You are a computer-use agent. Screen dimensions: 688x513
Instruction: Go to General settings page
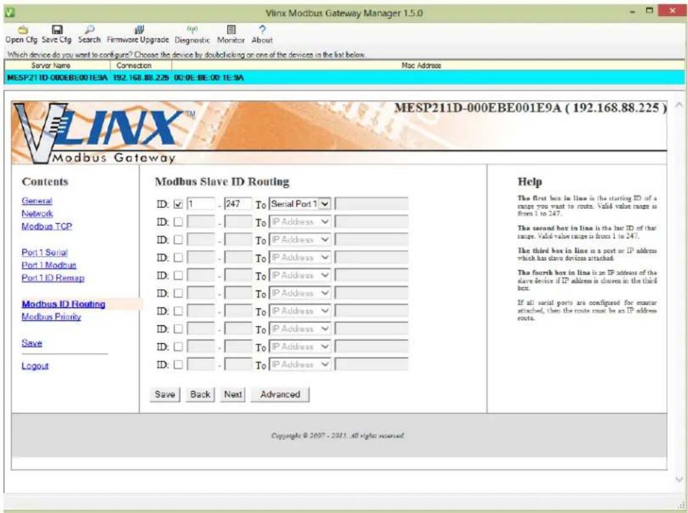(37, 201)
